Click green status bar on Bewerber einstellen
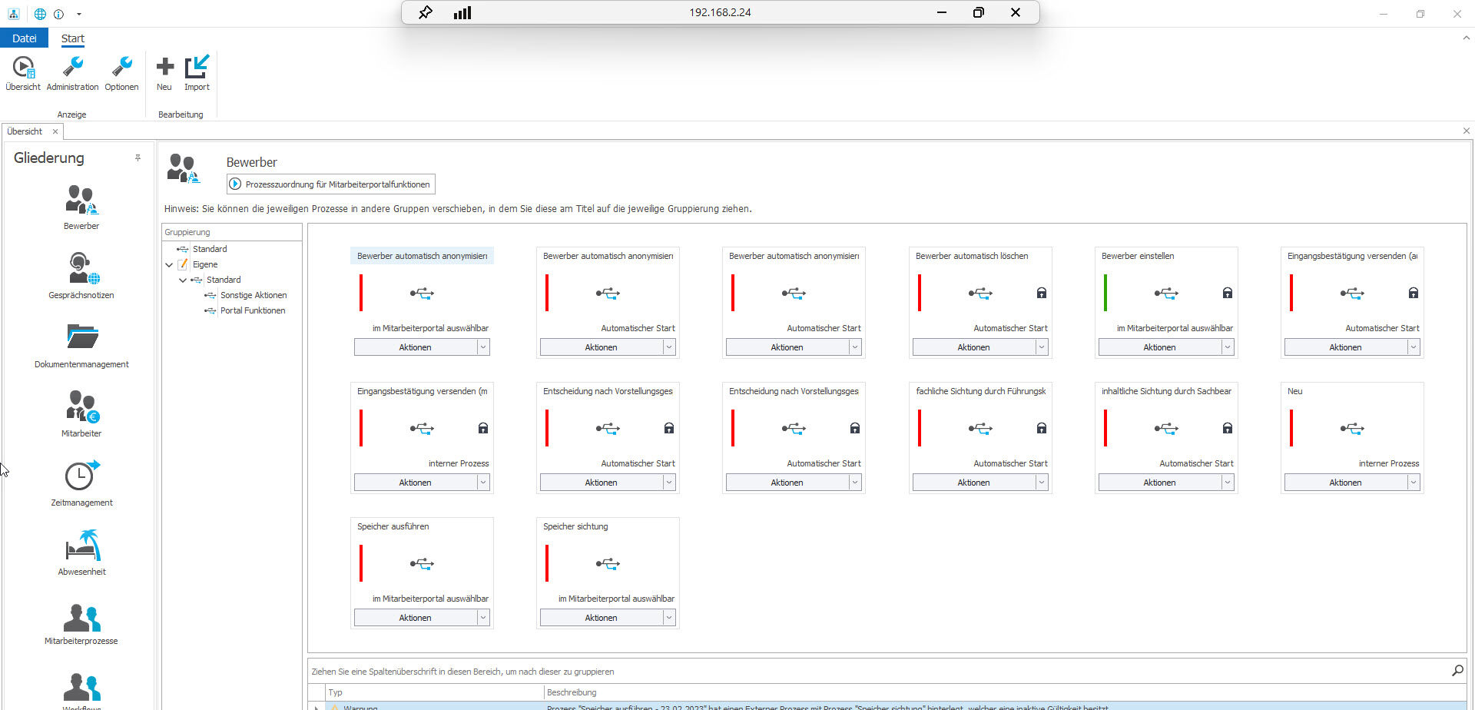 (x=1105, y=293)
